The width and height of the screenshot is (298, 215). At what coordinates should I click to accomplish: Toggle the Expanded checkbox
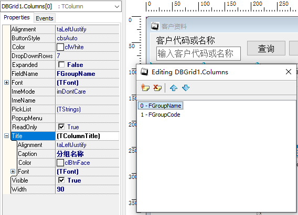pos(61,64)
